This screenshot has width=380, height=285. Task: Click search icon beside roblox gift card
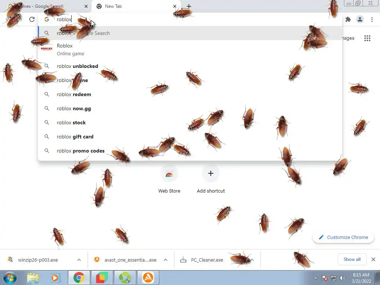click(x=46, y=137)
